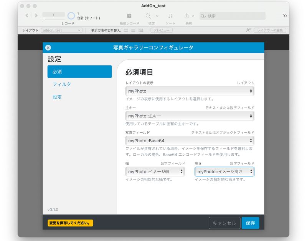Click the 共有 share icon
The height and width of the screenshot is (241, 307).
(x=187, y=16)
